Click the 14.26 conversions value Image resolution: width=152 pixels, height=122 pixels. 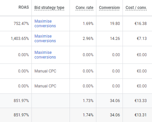(x=115, y=39)
